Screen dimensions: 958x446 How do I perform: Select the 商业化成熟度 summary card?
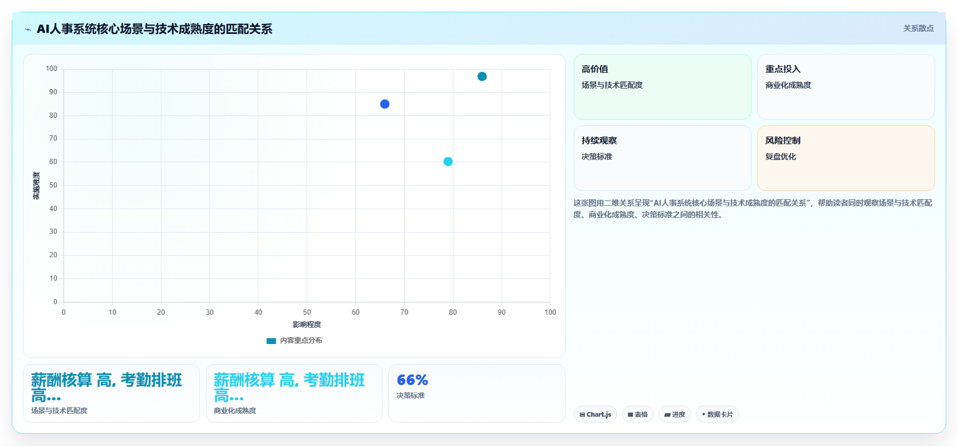coord(294,393)
